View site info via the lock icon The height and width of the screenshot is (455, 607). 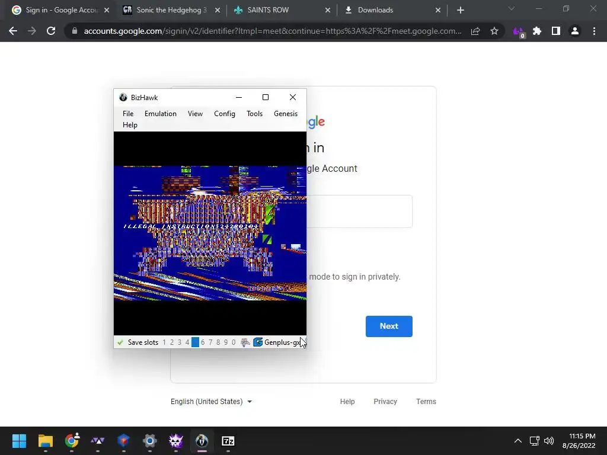click(x=75, y=31)
